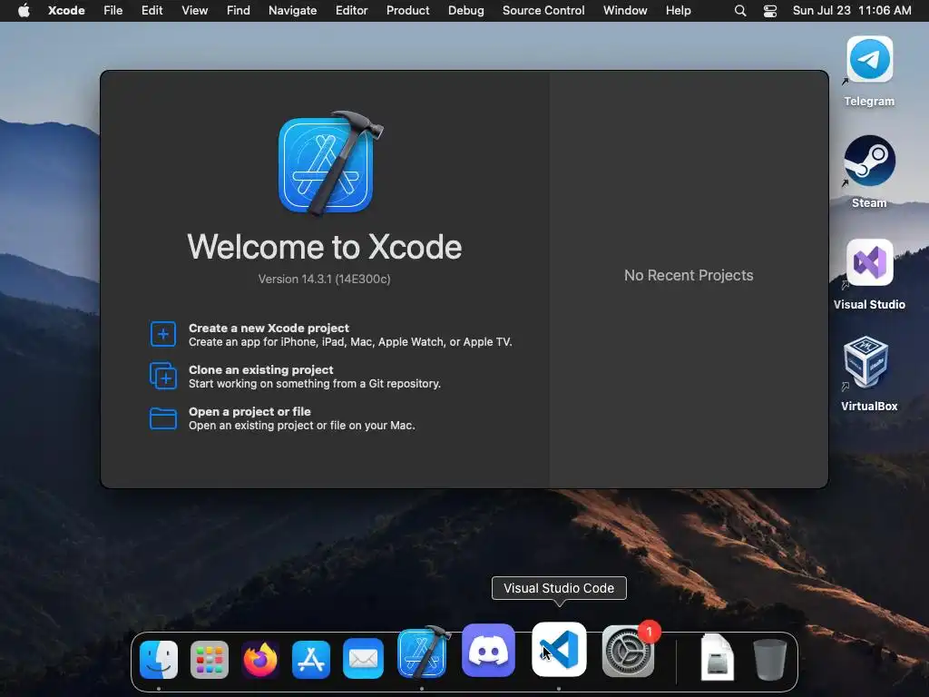The height and width of the screenshot is (697, 929).
Task: Open Spotlight search in the menu bar
Action: coord(740,11)
